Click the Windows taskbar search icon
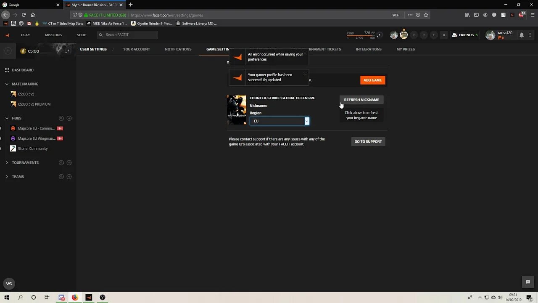The width and height of the screenshot is (538, 303). click(20, 297)
